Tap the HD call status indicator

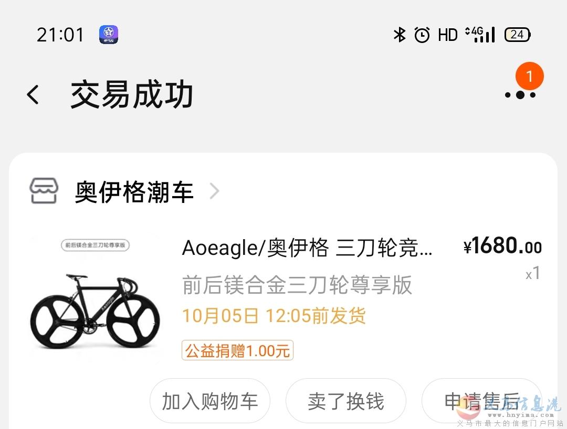pos(448,35)
